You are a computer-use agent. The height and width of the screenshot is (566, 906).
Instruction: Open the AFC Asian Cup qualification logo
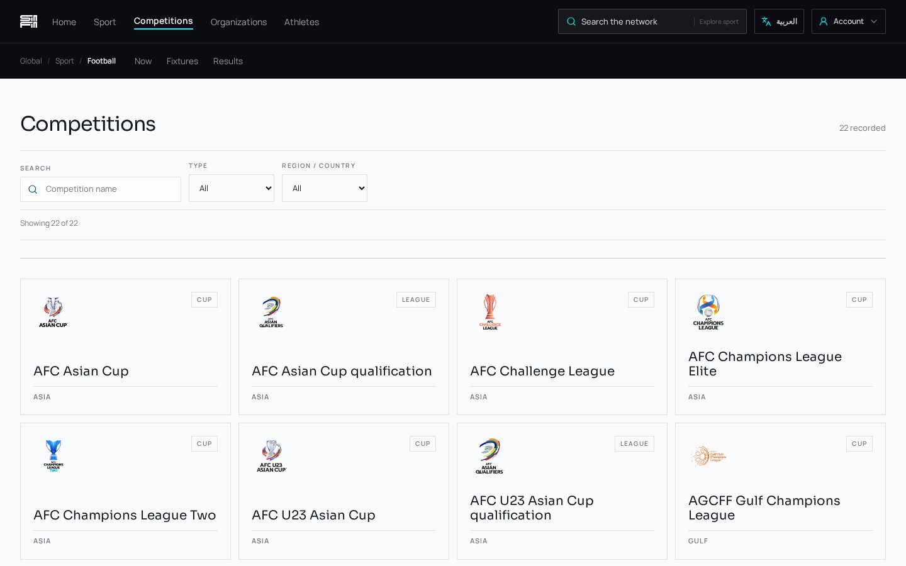click(272, 312)
